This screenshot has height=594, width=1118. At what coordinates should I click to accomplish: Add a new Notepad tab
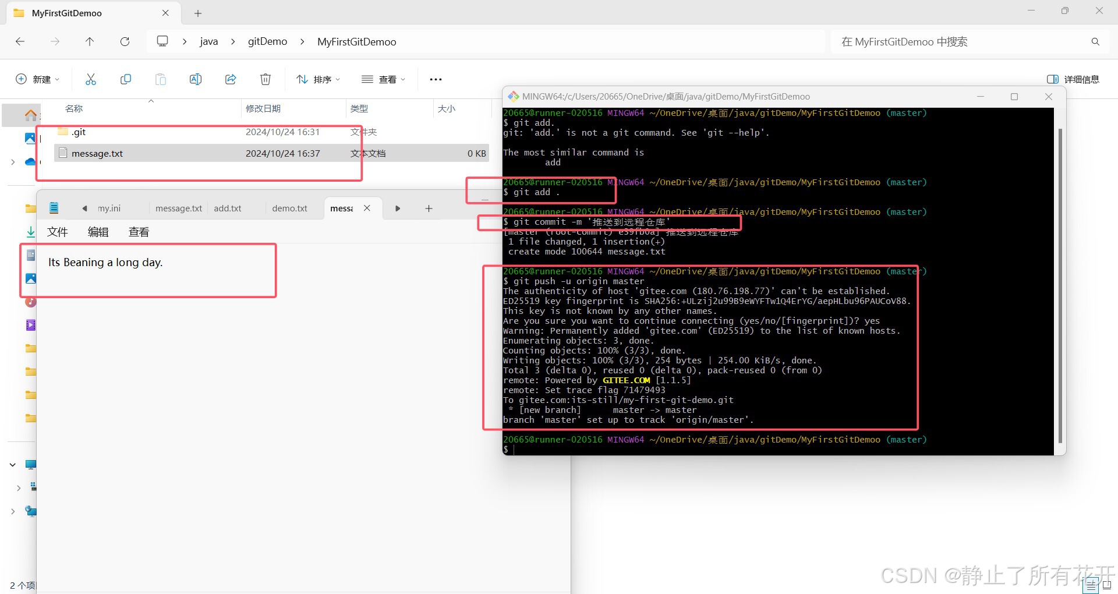(429, 208)
